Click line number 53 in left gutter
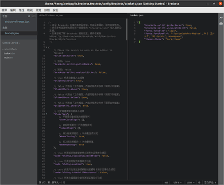 coord(44,178)
